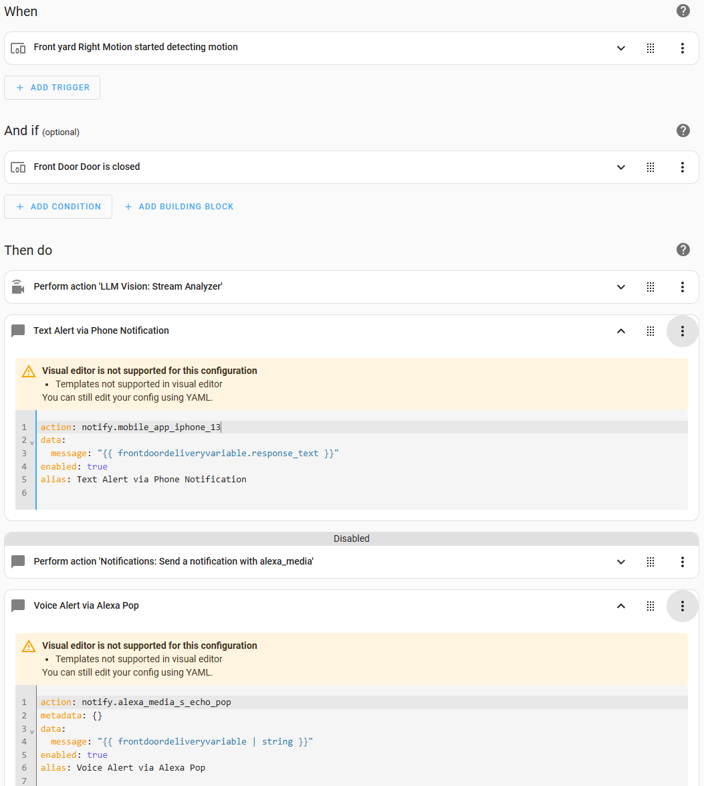Click the grid icon on the Front Door condition
704x786 pixels.
click(x=651, y=167)
